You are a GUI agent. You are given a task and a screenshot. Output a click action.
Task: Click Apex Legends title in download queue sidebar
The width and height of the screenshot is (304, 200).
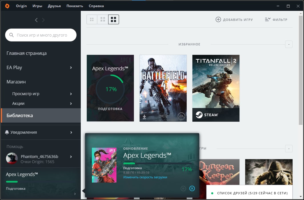pyautogui.click(x=22, y=174)
